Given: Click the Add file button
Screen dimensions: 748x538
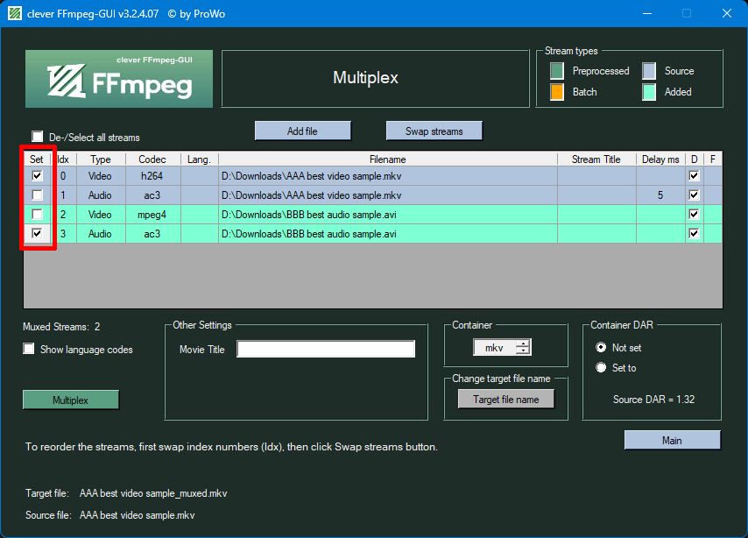Looking at the screenshot, I should point(302,131).
